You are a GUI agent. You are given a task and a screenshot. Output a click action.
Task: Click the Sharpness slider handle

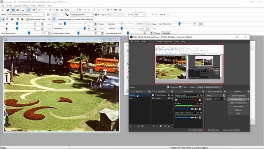[x=85, y=29]
